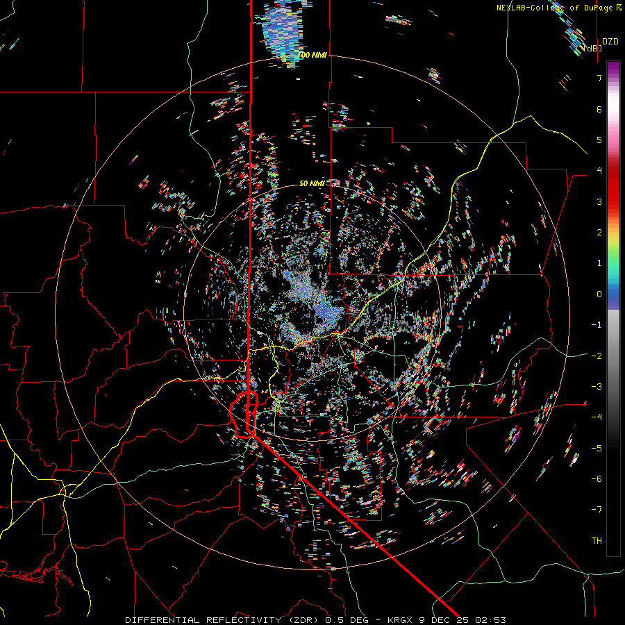Click the '50 NMI' range ring label
The height and width of the screenshot is (625, 625).
pyautogui.click(x=312, y=183)
